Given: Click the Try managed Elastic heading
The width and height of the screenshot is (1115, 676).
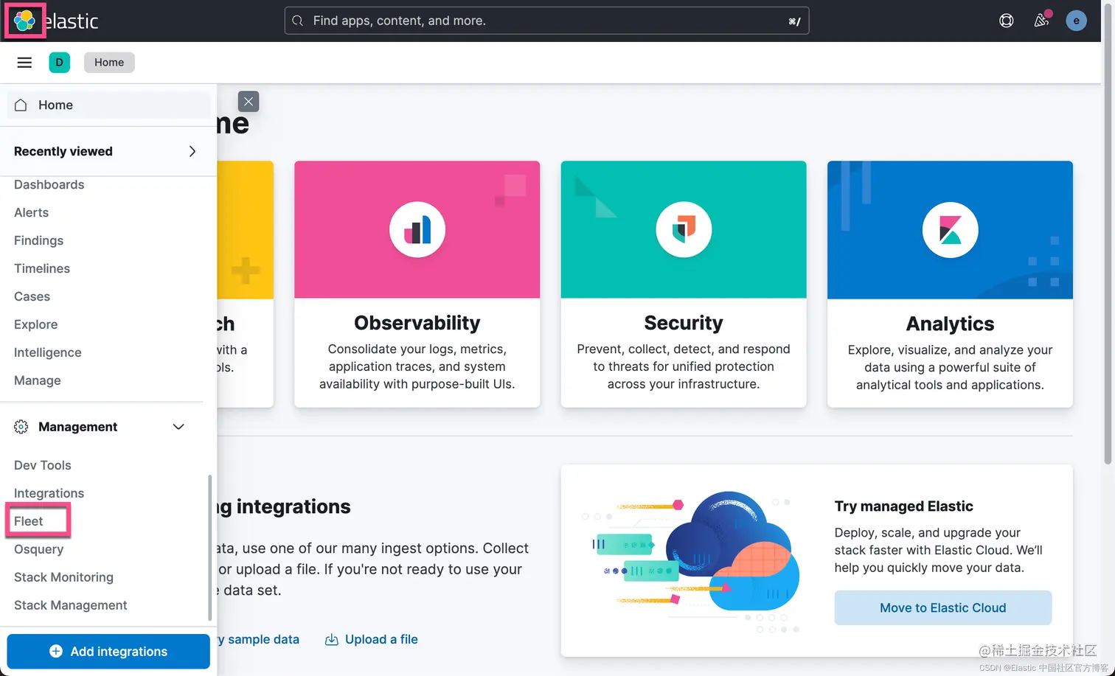Looking at the screenshot, I should [x=903, y=506].
